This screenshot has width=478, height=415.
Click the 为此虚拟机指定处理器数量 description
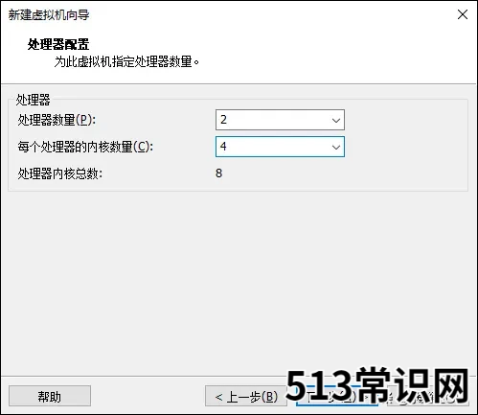(x=126, y=61)
